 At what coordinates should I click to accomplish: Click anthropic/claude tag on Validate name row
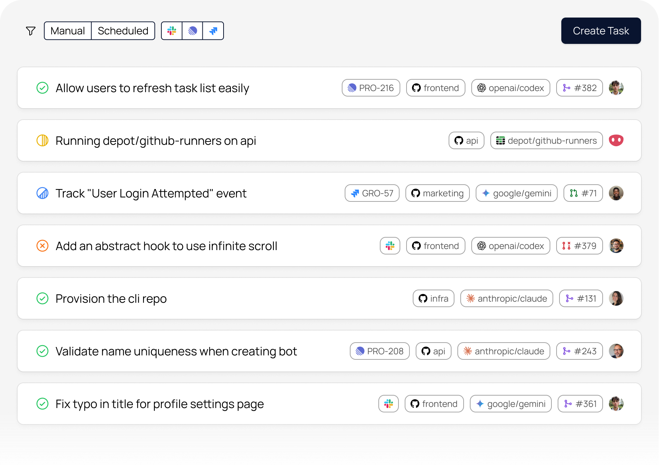[504, 351]
